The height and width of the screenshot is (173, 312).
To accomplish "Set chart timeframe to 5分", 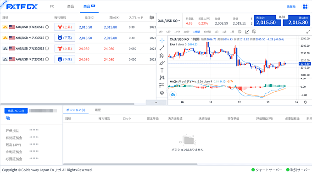I will pyautogui.click(x=168, y=32).
